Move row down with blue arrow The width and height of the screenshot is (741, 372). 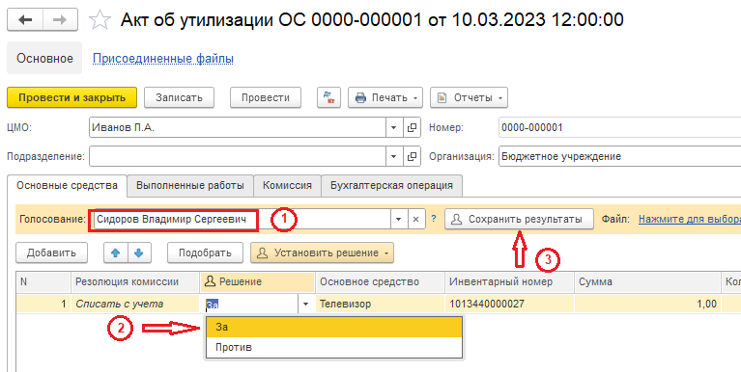(138, 252)
